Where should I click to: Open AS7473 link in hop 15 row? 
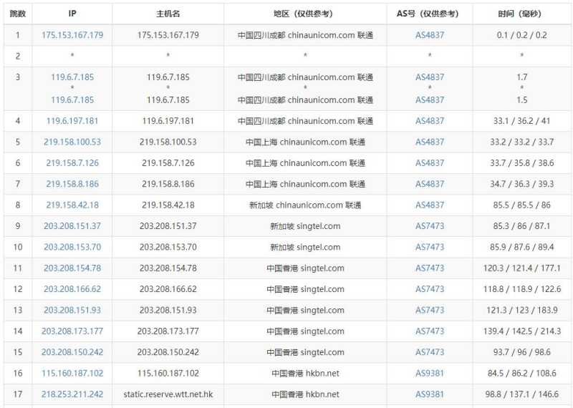430,352
